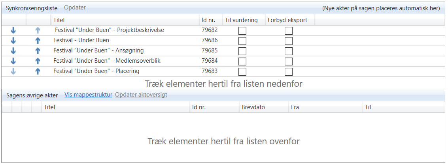Sort by 'Id nr.' column in upper list
The image size is (448, 164).
[208, 20]
